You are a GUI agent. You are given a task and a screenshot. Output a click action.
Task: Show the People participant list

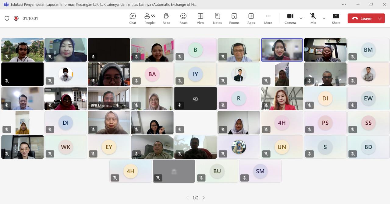point(149,19)
